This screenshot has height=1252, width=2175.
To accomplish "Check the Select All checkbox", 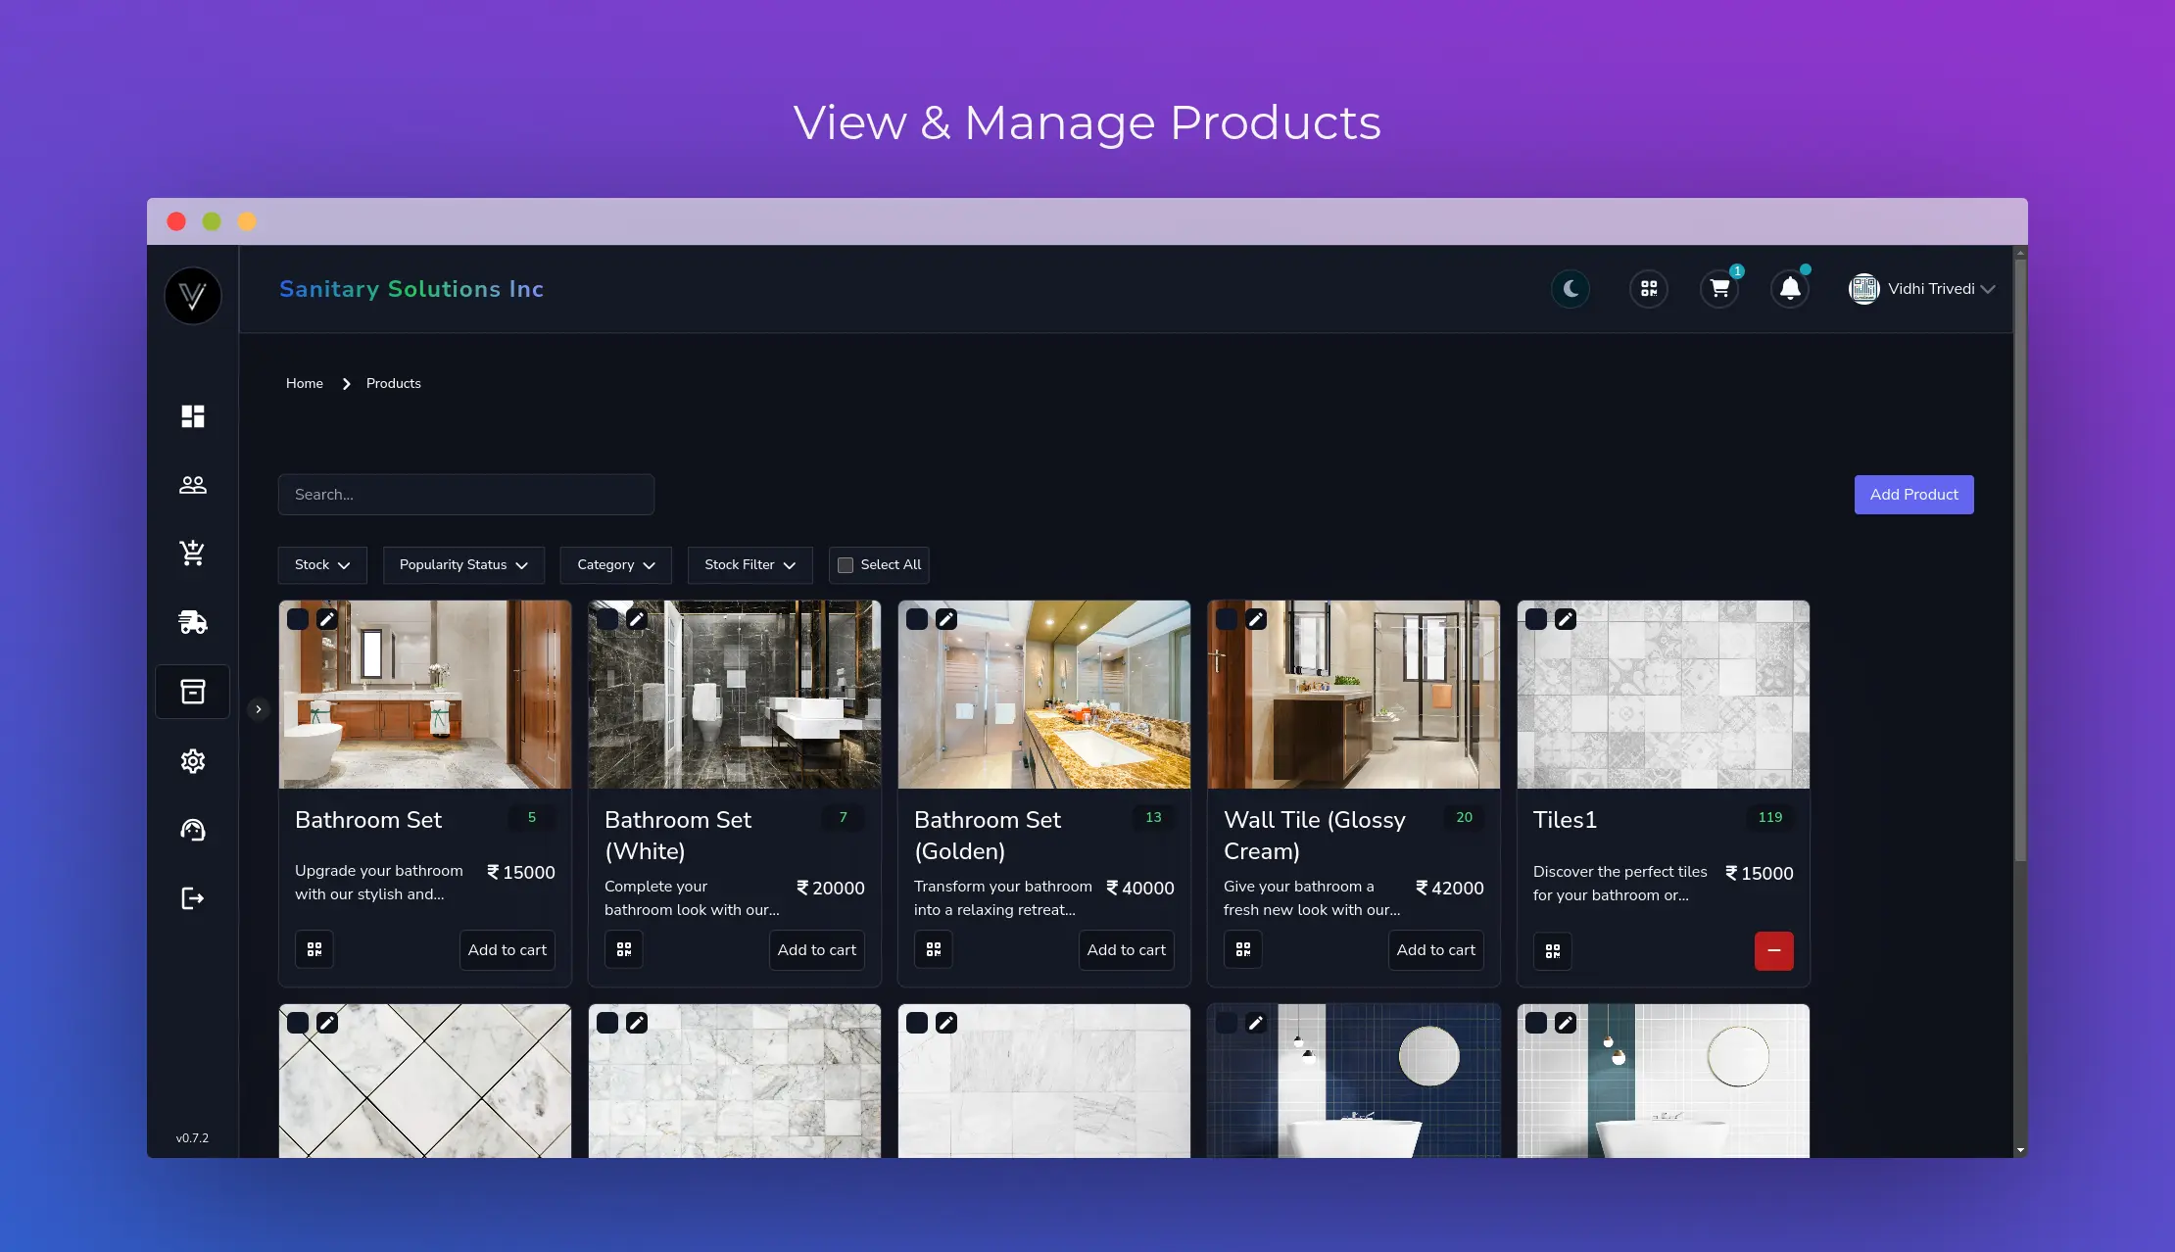I will coord(846,565).
